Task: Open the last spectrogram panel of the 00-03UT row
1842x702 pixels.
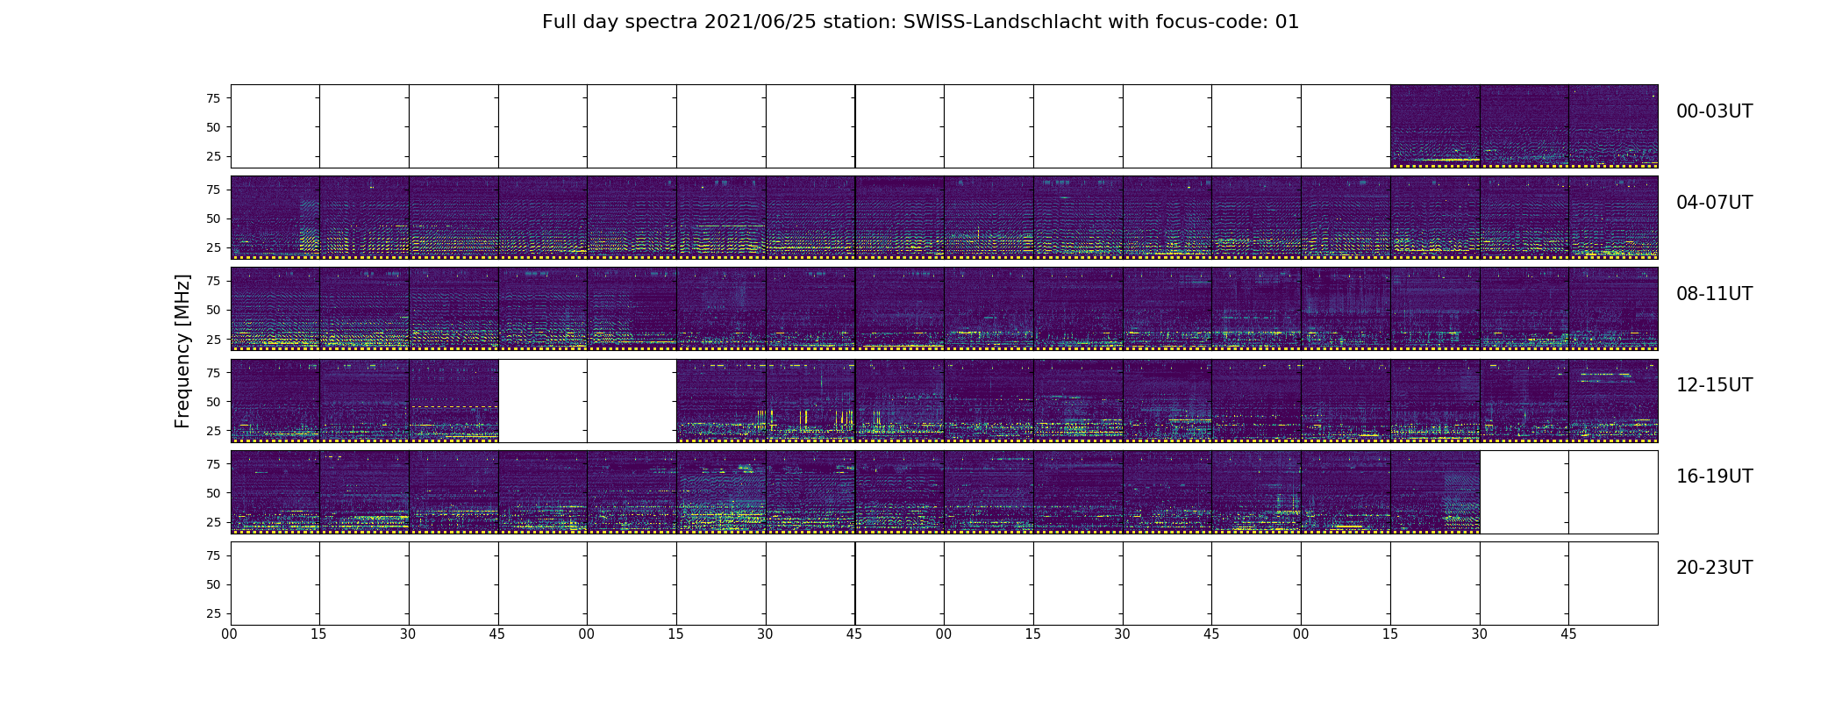Action: click(x=1613, y=126)
